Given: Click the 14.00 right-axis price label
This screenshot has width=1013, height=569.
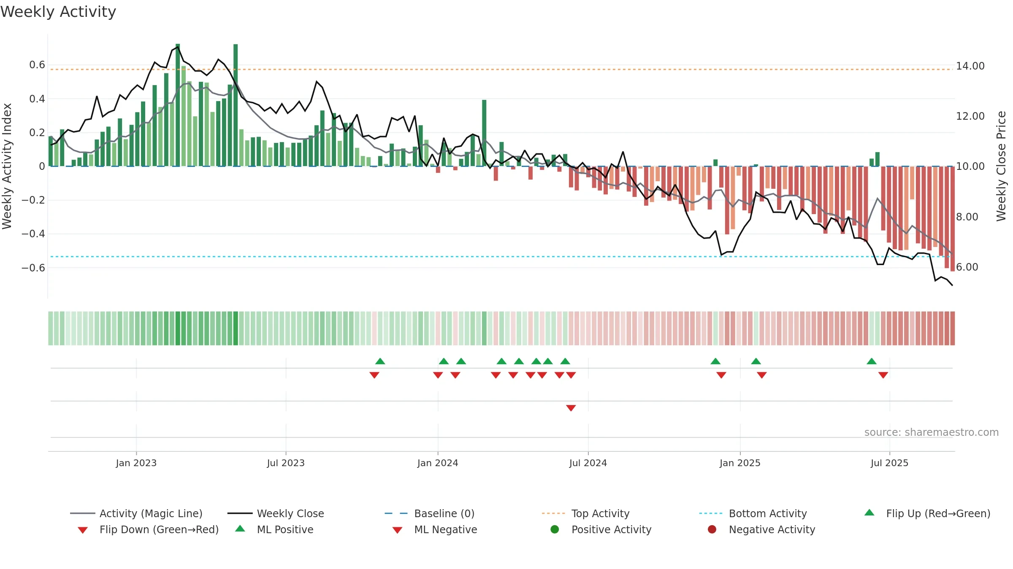Looking at the screenshot, I should 970,66.
